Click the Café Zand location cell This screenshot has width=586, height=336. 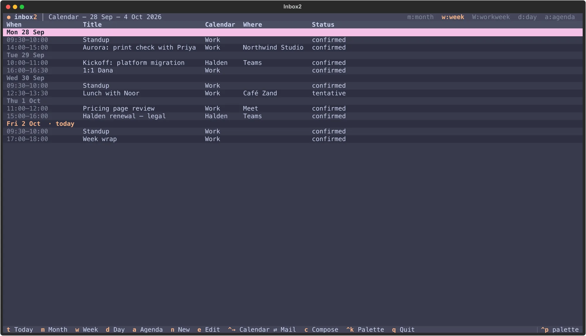click(260, 93)
